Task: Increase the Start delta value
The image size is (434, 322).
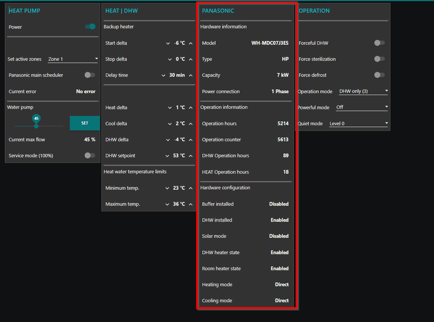Action: point(191,43)
